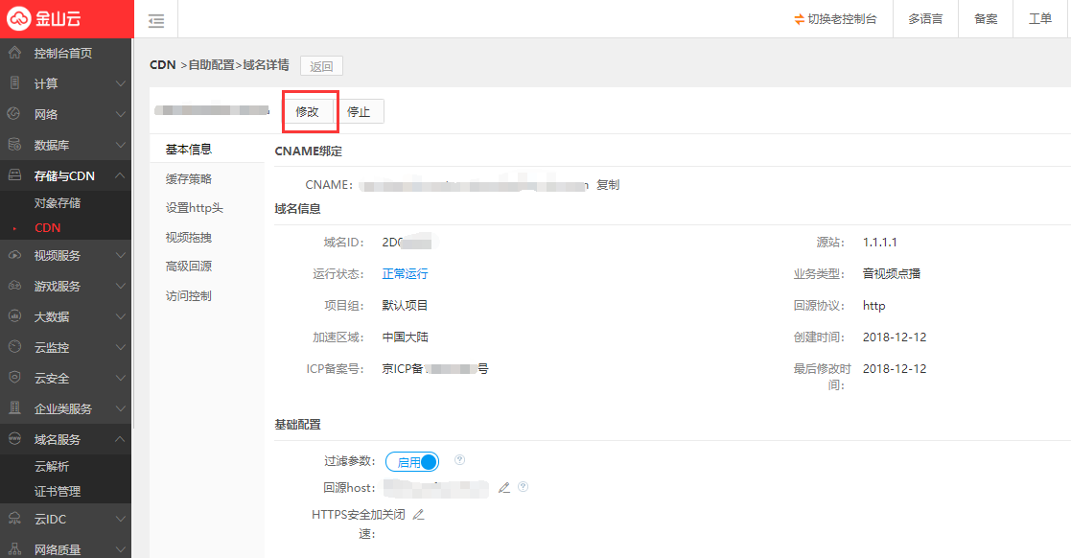Viewport: 1071px width, 558px height.
Task: Click the monitor icon beside 云监控
Action: [14, 347]
